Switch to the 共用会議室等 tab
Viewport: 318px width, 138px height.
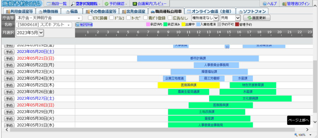pyautogui.click(x=19, y=11)
